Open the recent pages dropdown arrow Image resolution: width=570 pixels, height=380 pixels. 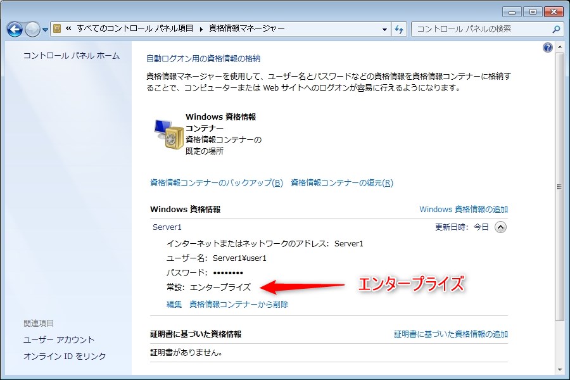click(45, 30)
